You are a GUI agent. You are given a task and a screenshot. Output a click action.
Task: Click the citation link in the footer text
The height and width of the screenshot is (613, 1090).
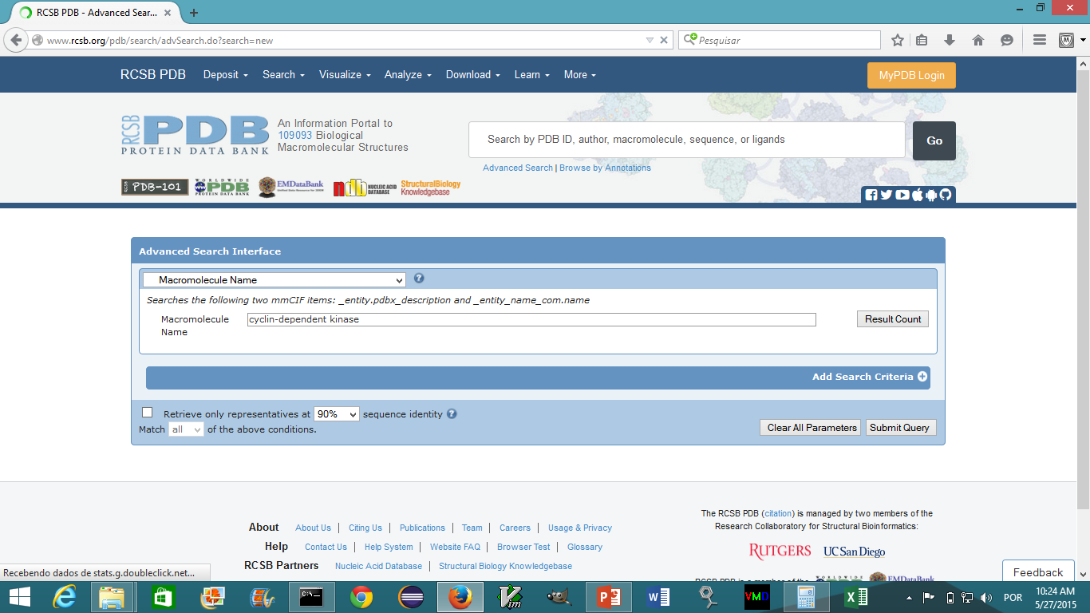click(779, 513)
